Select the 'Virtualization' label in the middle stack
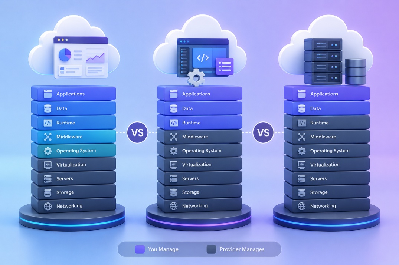The height and width of the screenshot is (265, 399). point(197,165)
